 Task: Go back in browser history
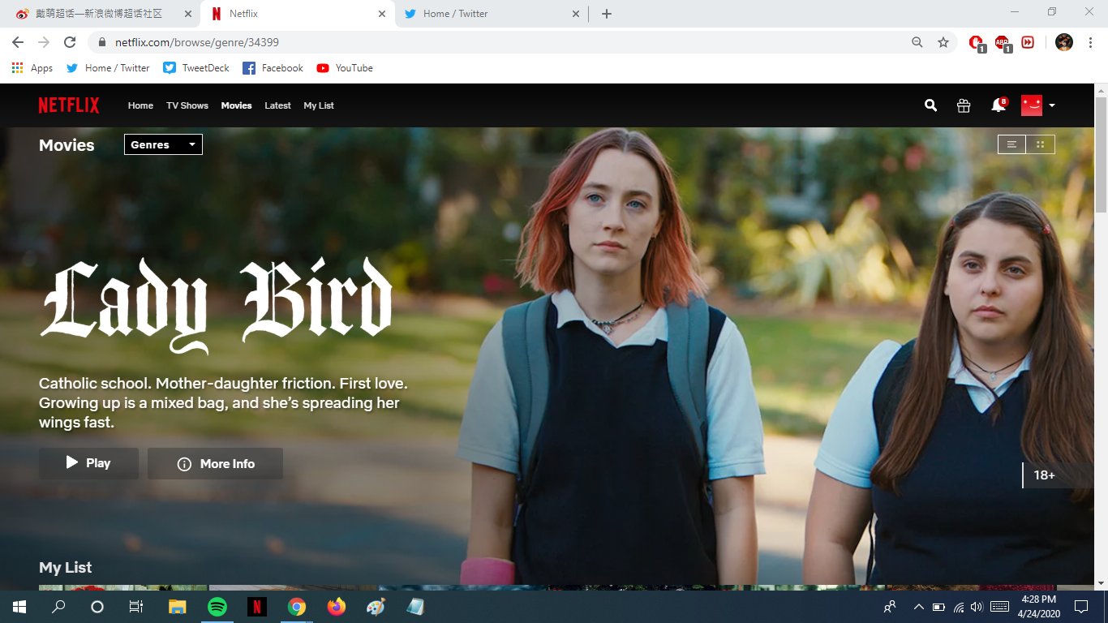coord(18,42)
